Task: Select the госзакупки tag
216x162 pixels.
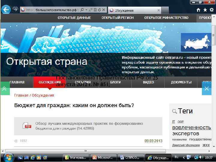Action: 179,139
